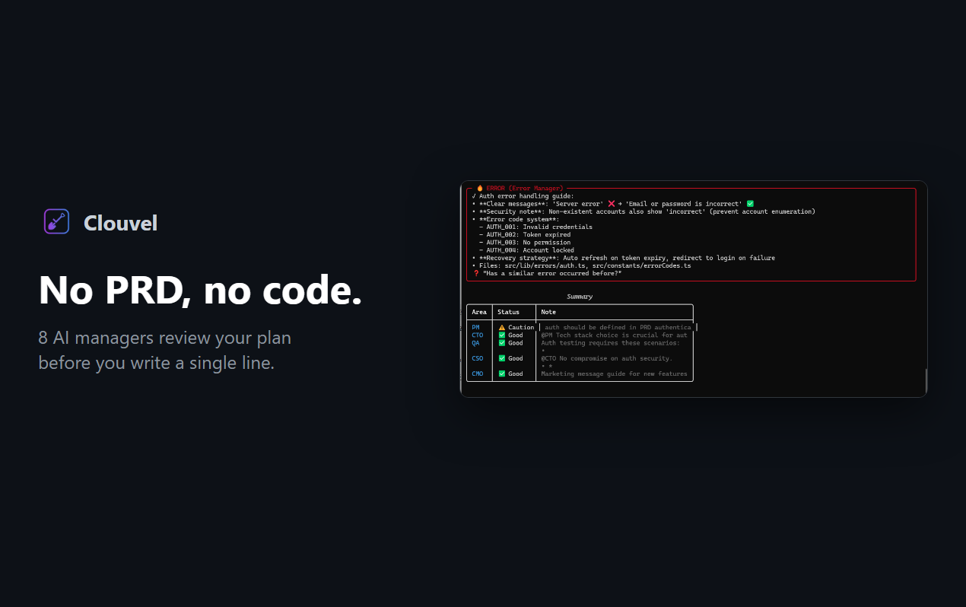966x607 pixels.
Task: Click the 'Summary' table title
Action: pos(580,297)
